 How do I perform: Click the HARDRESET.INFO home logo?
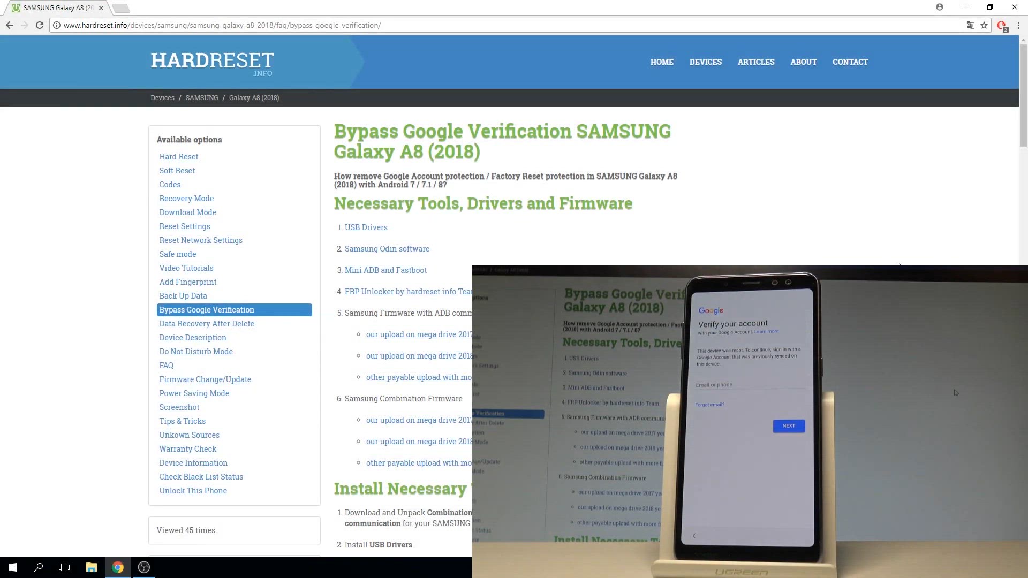tap(212, 64)
